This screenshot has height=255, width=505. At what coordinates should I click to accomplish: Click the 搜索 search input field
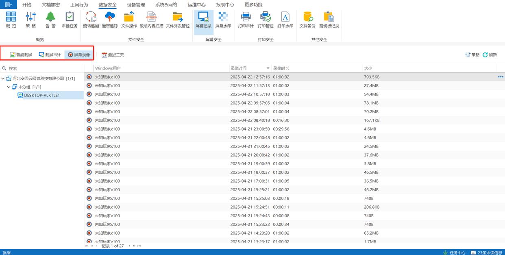41,68
